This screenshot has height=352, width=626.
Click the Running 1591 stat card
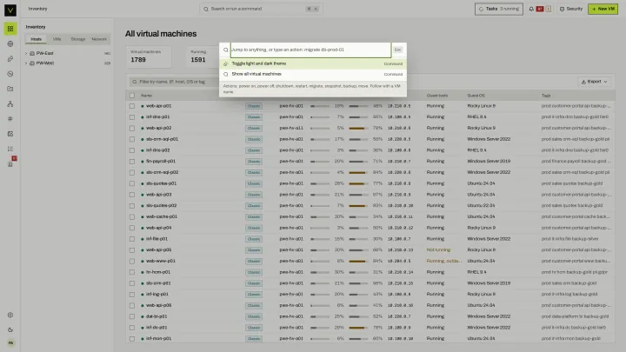click(x=202, y=56)
